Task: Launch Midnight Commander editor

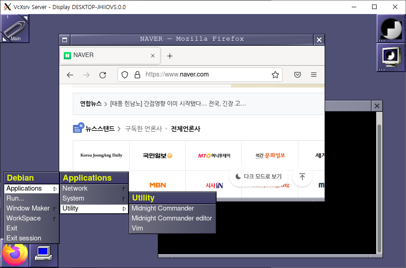Action: click(x=172, y=218)
